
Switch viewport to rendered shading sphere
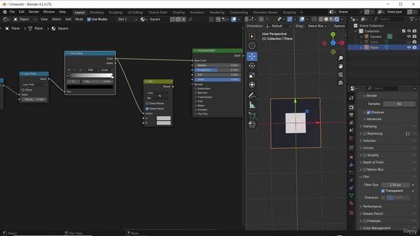click(x=337, y=19)
